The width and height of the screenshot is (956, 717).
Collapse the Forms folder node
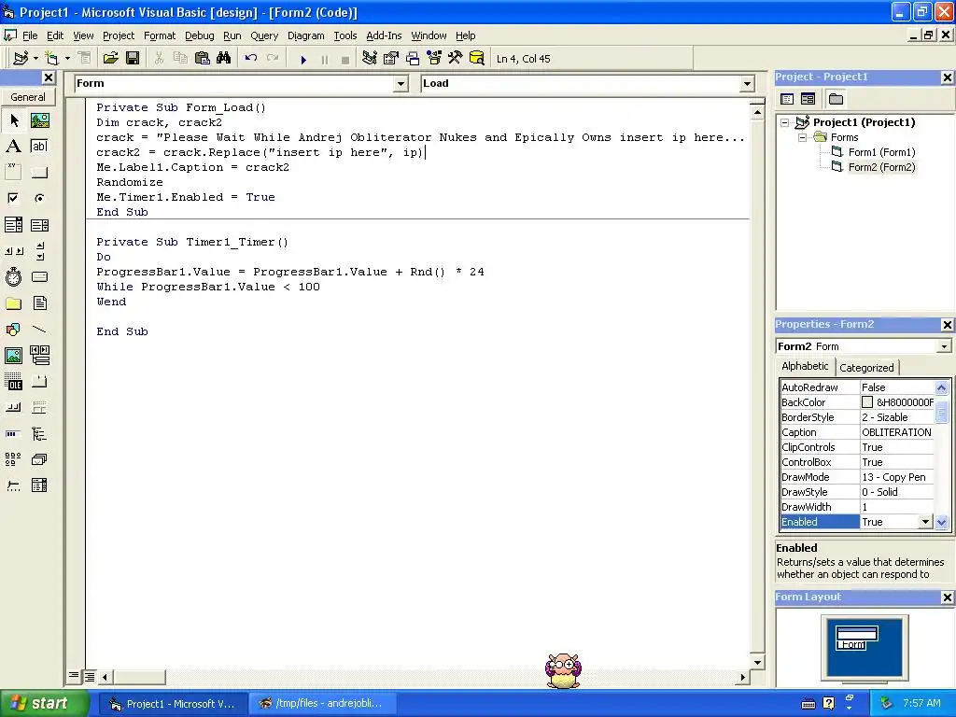point(802,138)
